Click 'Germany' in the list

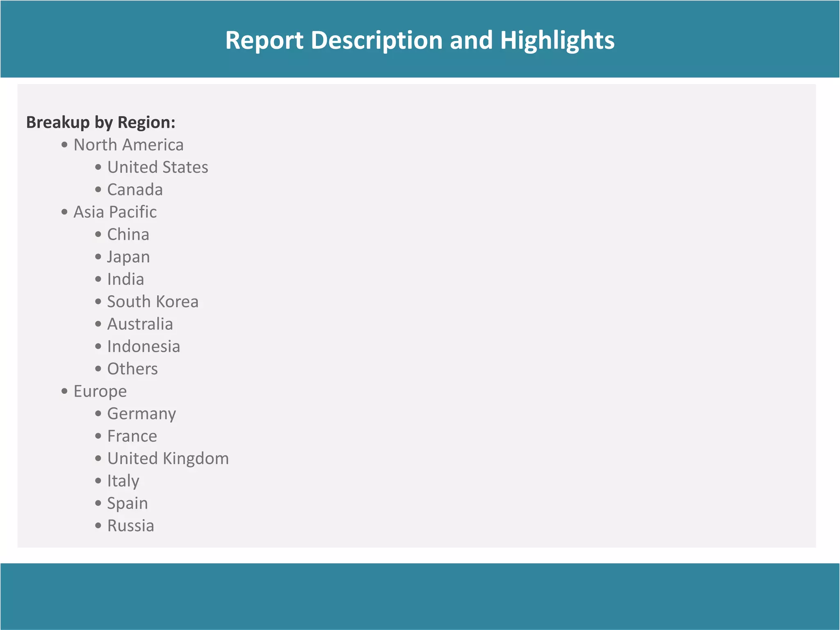(x=142, y=414)
